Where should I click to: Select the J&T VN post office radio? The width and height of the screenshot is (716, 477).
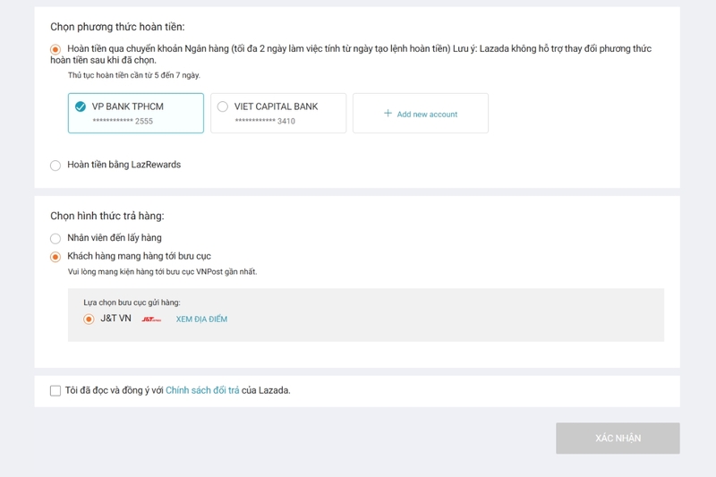pos(89,319)
